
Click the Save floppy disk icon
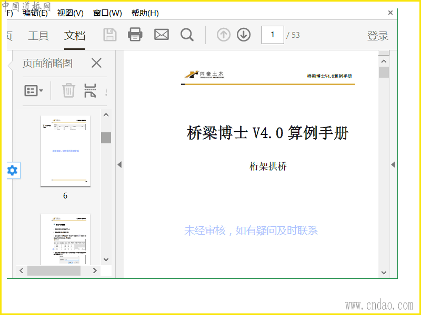point(110,35)
